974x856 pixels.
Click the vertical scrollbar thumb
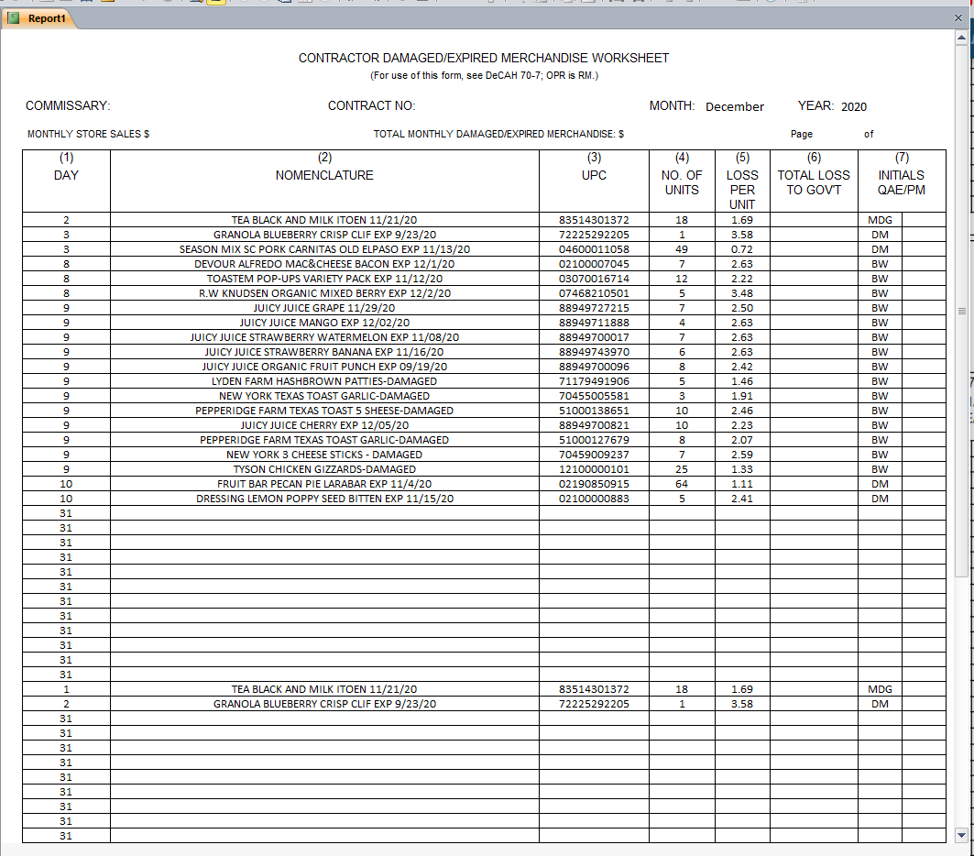coord(961,311)
